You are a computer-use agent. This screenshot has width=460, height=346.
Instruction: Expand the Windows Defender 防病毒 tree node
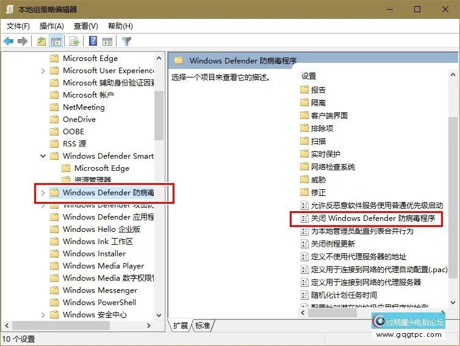(x=43, y=193)
